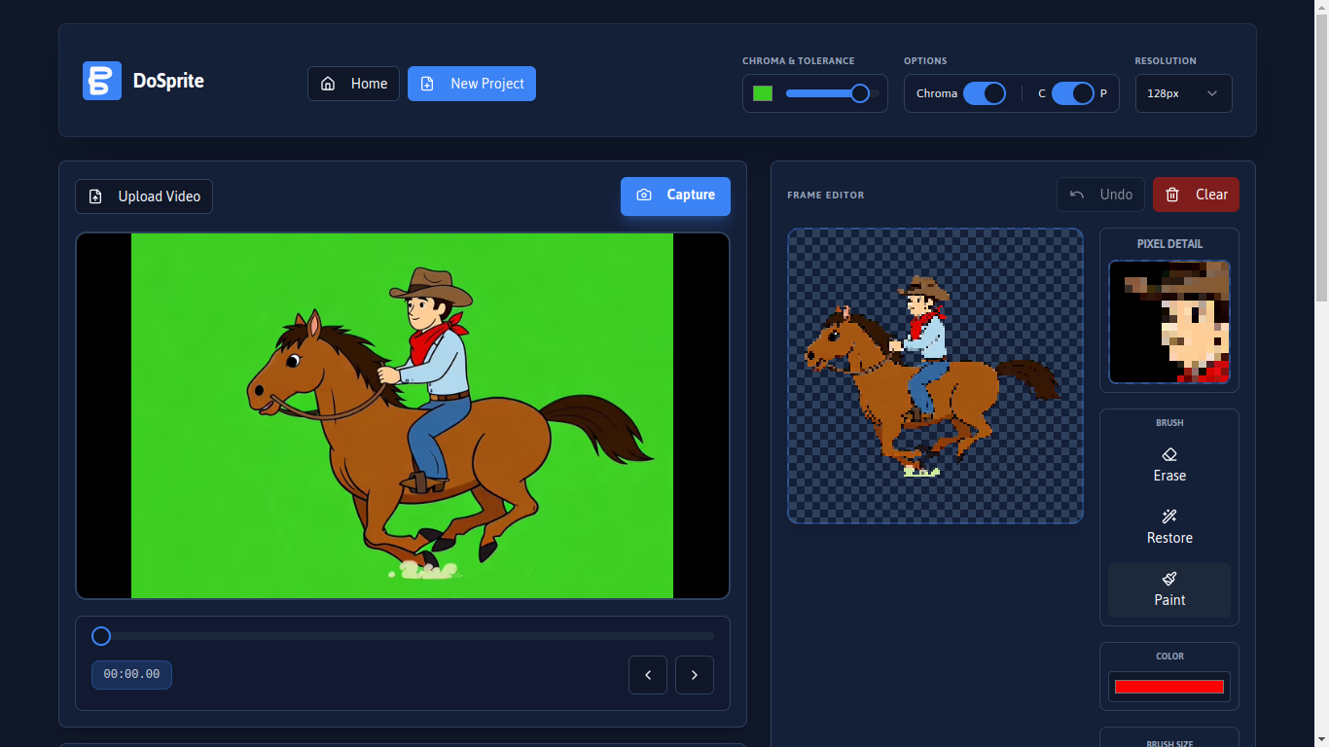Click the 00:00.00 timestamp field
1329x747 pixels.
point(131,674)
